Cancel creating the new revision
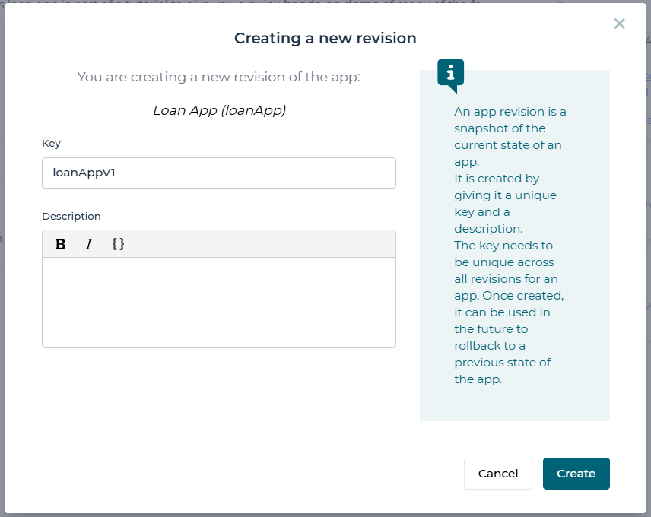This screenshot has height=517, width=651. [497, 473]
